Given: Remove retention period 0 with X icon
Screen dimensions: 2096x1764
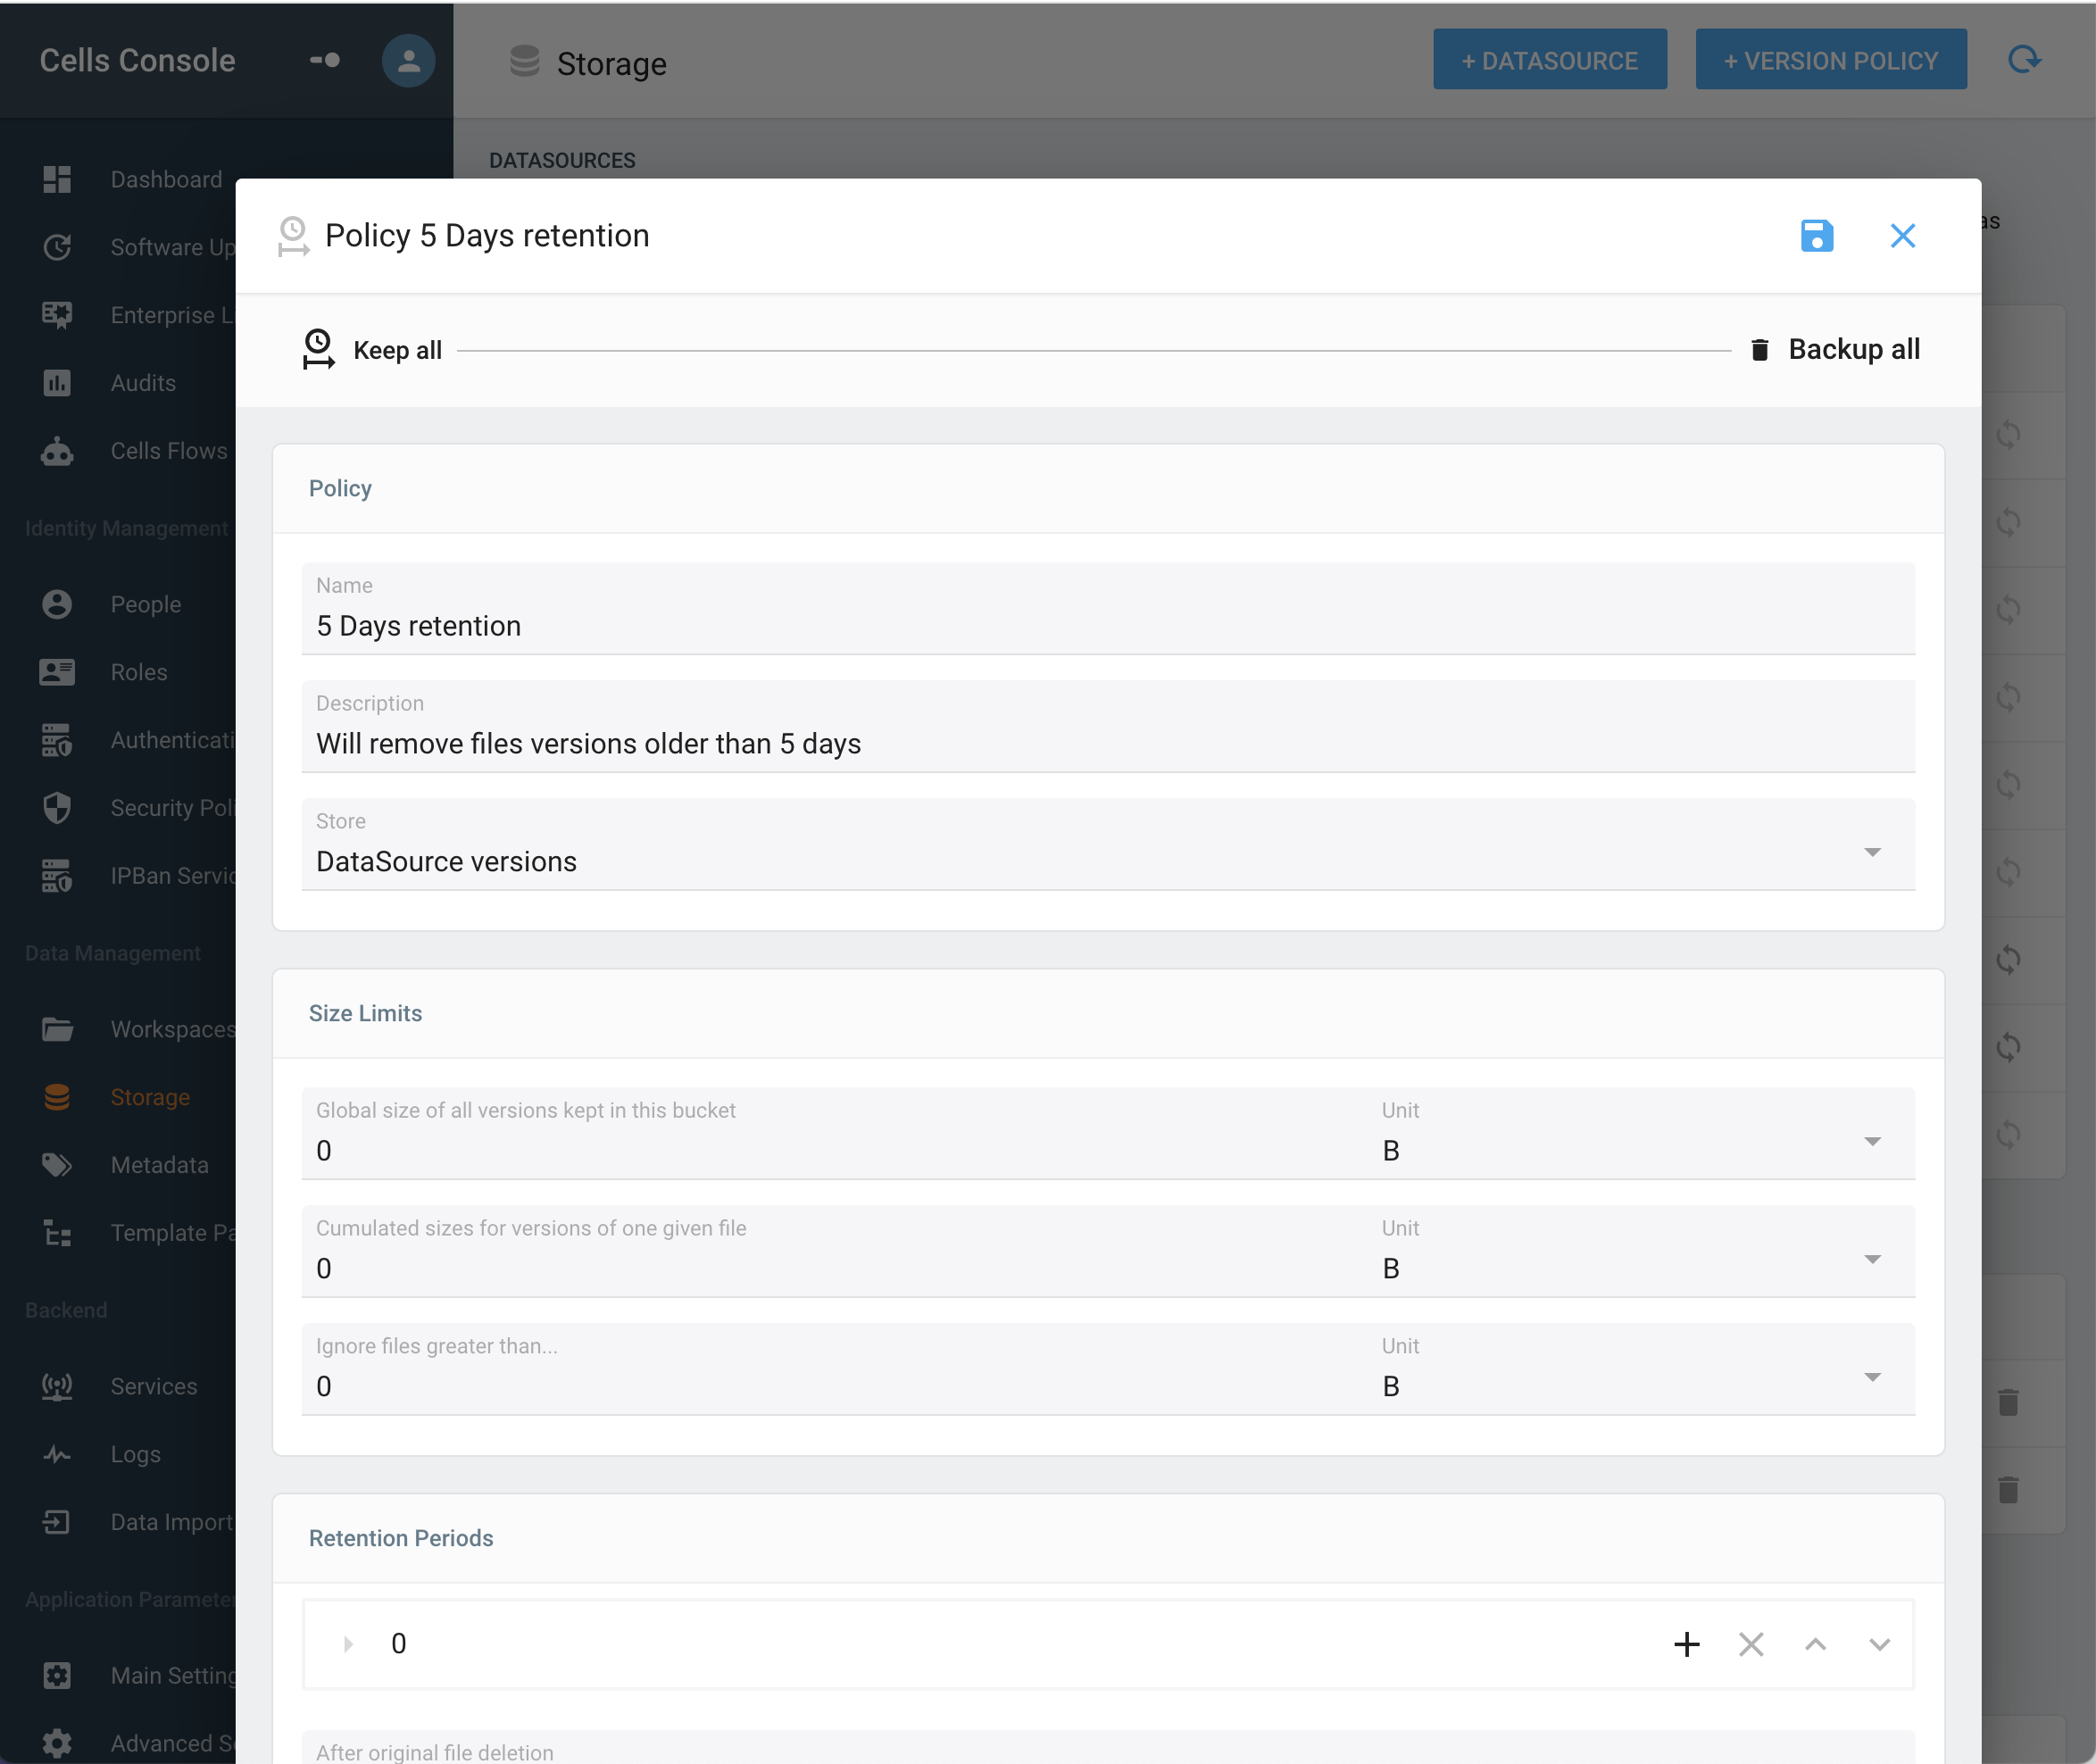Looking at the screenshot, I should [1750, 1644].
